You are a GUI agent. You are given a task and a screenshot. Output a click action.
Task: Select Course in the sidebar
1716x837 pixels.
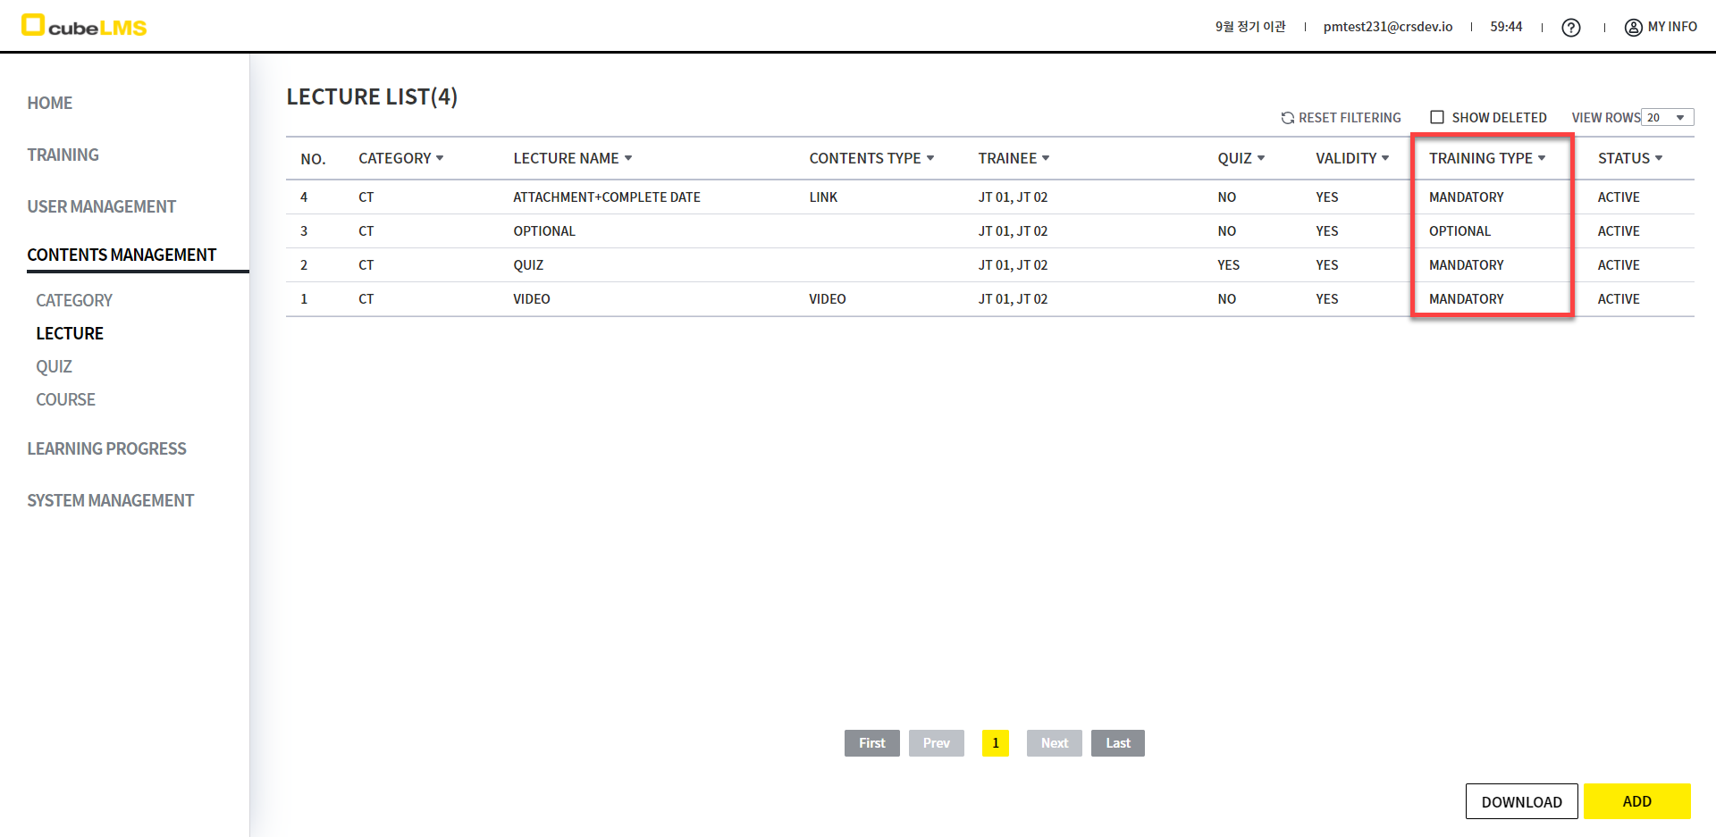tap(65, 399)
